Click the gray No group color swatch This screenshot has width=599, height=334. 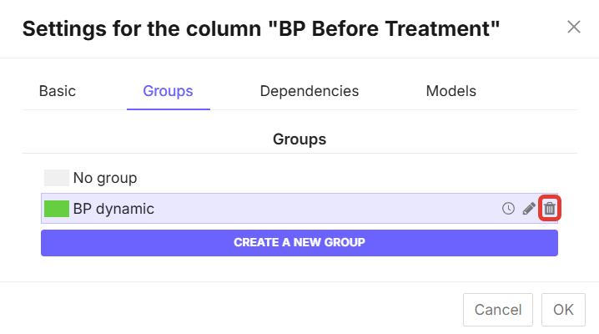[x=56, y=178]
